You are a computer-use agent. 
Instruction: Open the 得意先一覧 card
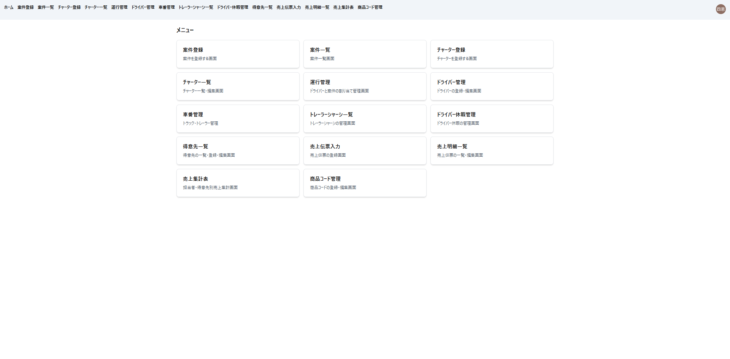[238, 151]
